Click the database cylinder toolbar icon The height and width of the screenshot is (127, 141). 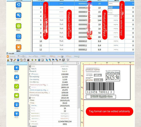[43, 60]
